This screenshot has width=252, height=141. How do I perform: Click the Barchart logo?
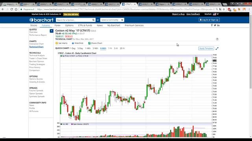coord(41,20)
